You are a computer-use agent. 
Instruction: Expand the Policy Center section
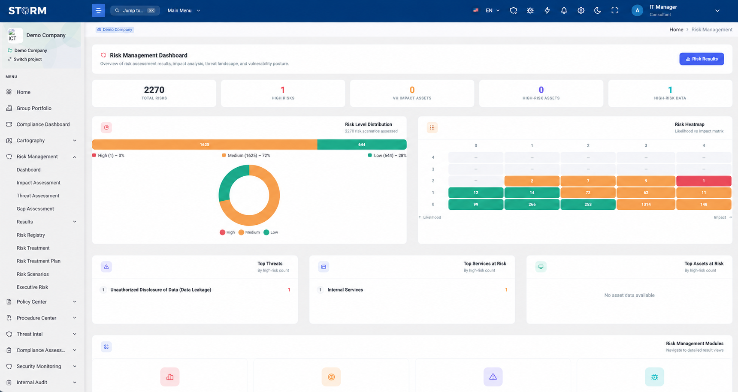(x=42, y=302)
